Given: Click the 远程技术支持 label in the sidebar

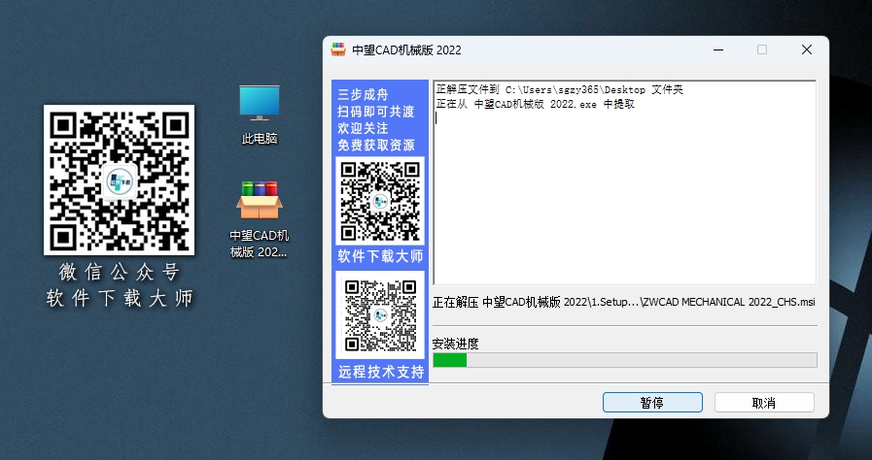Looking at the screenshot, I should (x=381, y=372).
